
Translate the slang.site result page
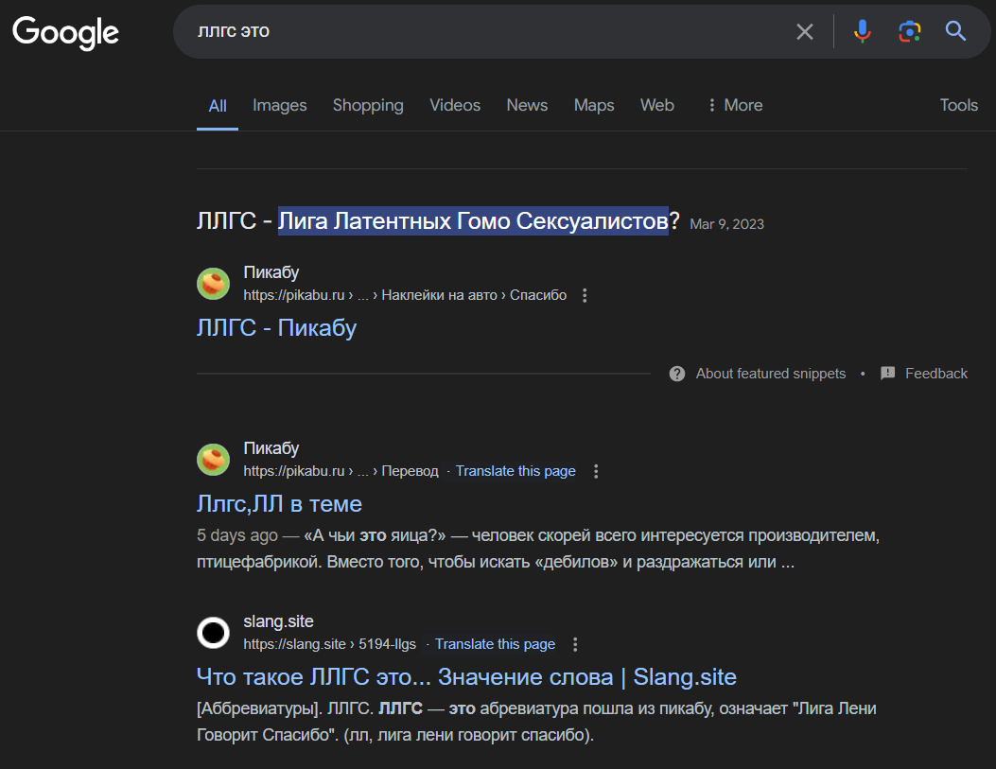click(495, 644)
